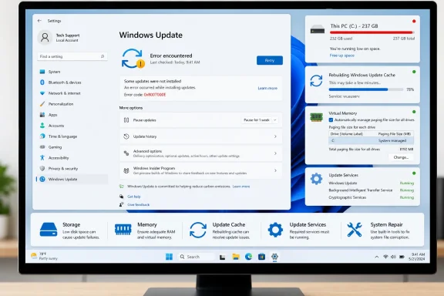
Task: Click the Time & language globe icon
Action: click(x=42, y=136)
